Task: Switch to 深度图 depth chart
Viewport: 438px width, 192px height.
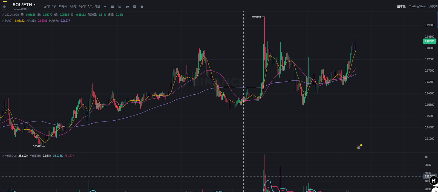Action: (433, 6)
